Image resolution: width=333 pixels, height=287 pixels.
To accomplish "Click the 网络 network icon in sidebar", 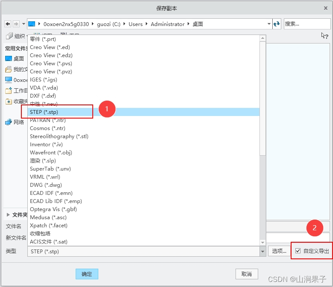I will tap(9, 122).
